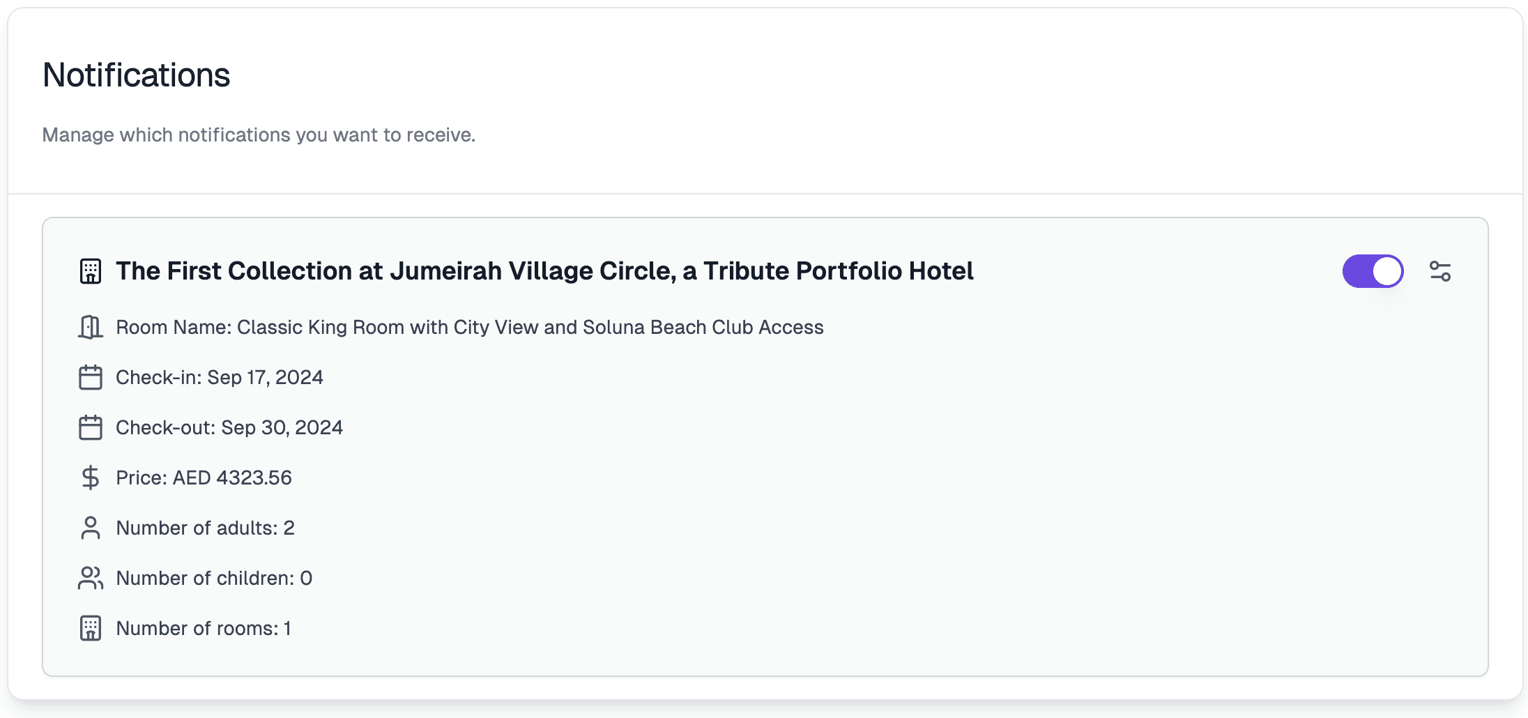This screenshot has width=1528, height=718.
Task: Click the Price AED 4323.56 text
Action: click(204, 478)
